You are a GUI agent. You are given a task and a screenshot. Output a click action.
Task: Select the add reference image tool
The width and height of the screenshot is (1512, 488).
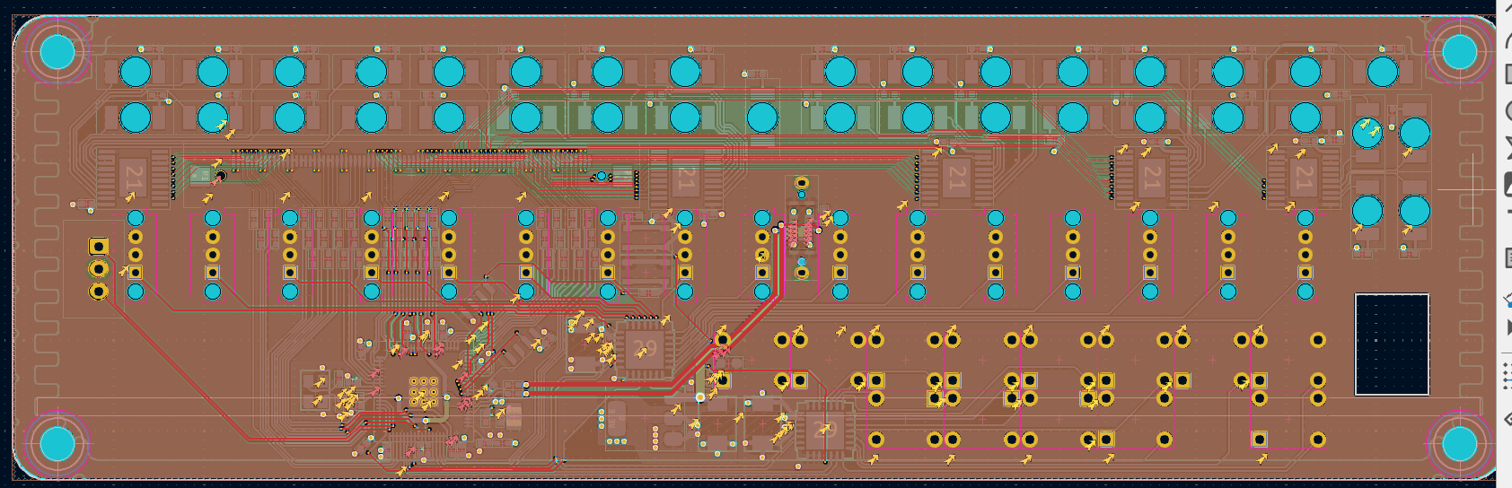point(1507,185)
